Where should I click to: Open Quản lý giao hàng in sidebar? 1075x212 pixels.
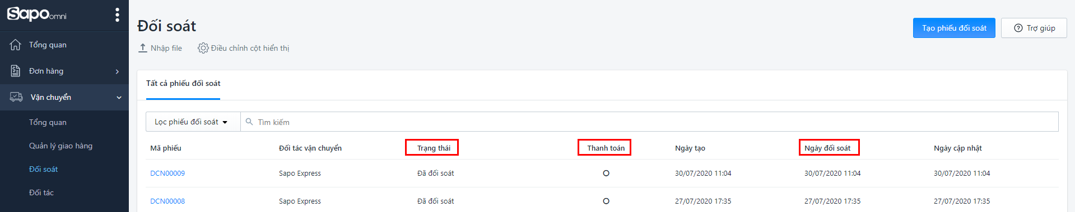(x=61, y=146)
